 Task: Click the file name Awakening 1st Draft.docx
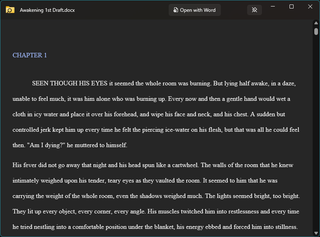47,10
